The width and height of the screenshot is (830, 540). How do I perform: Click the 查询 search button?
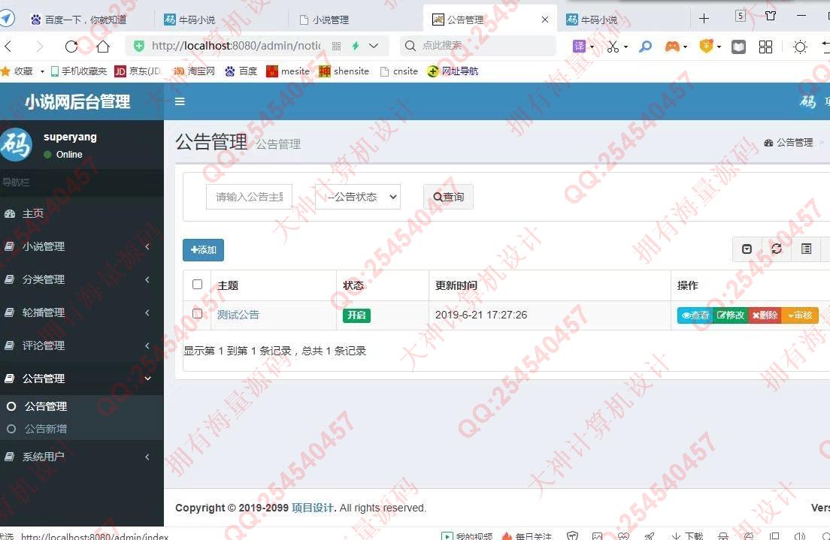point(448,197)
